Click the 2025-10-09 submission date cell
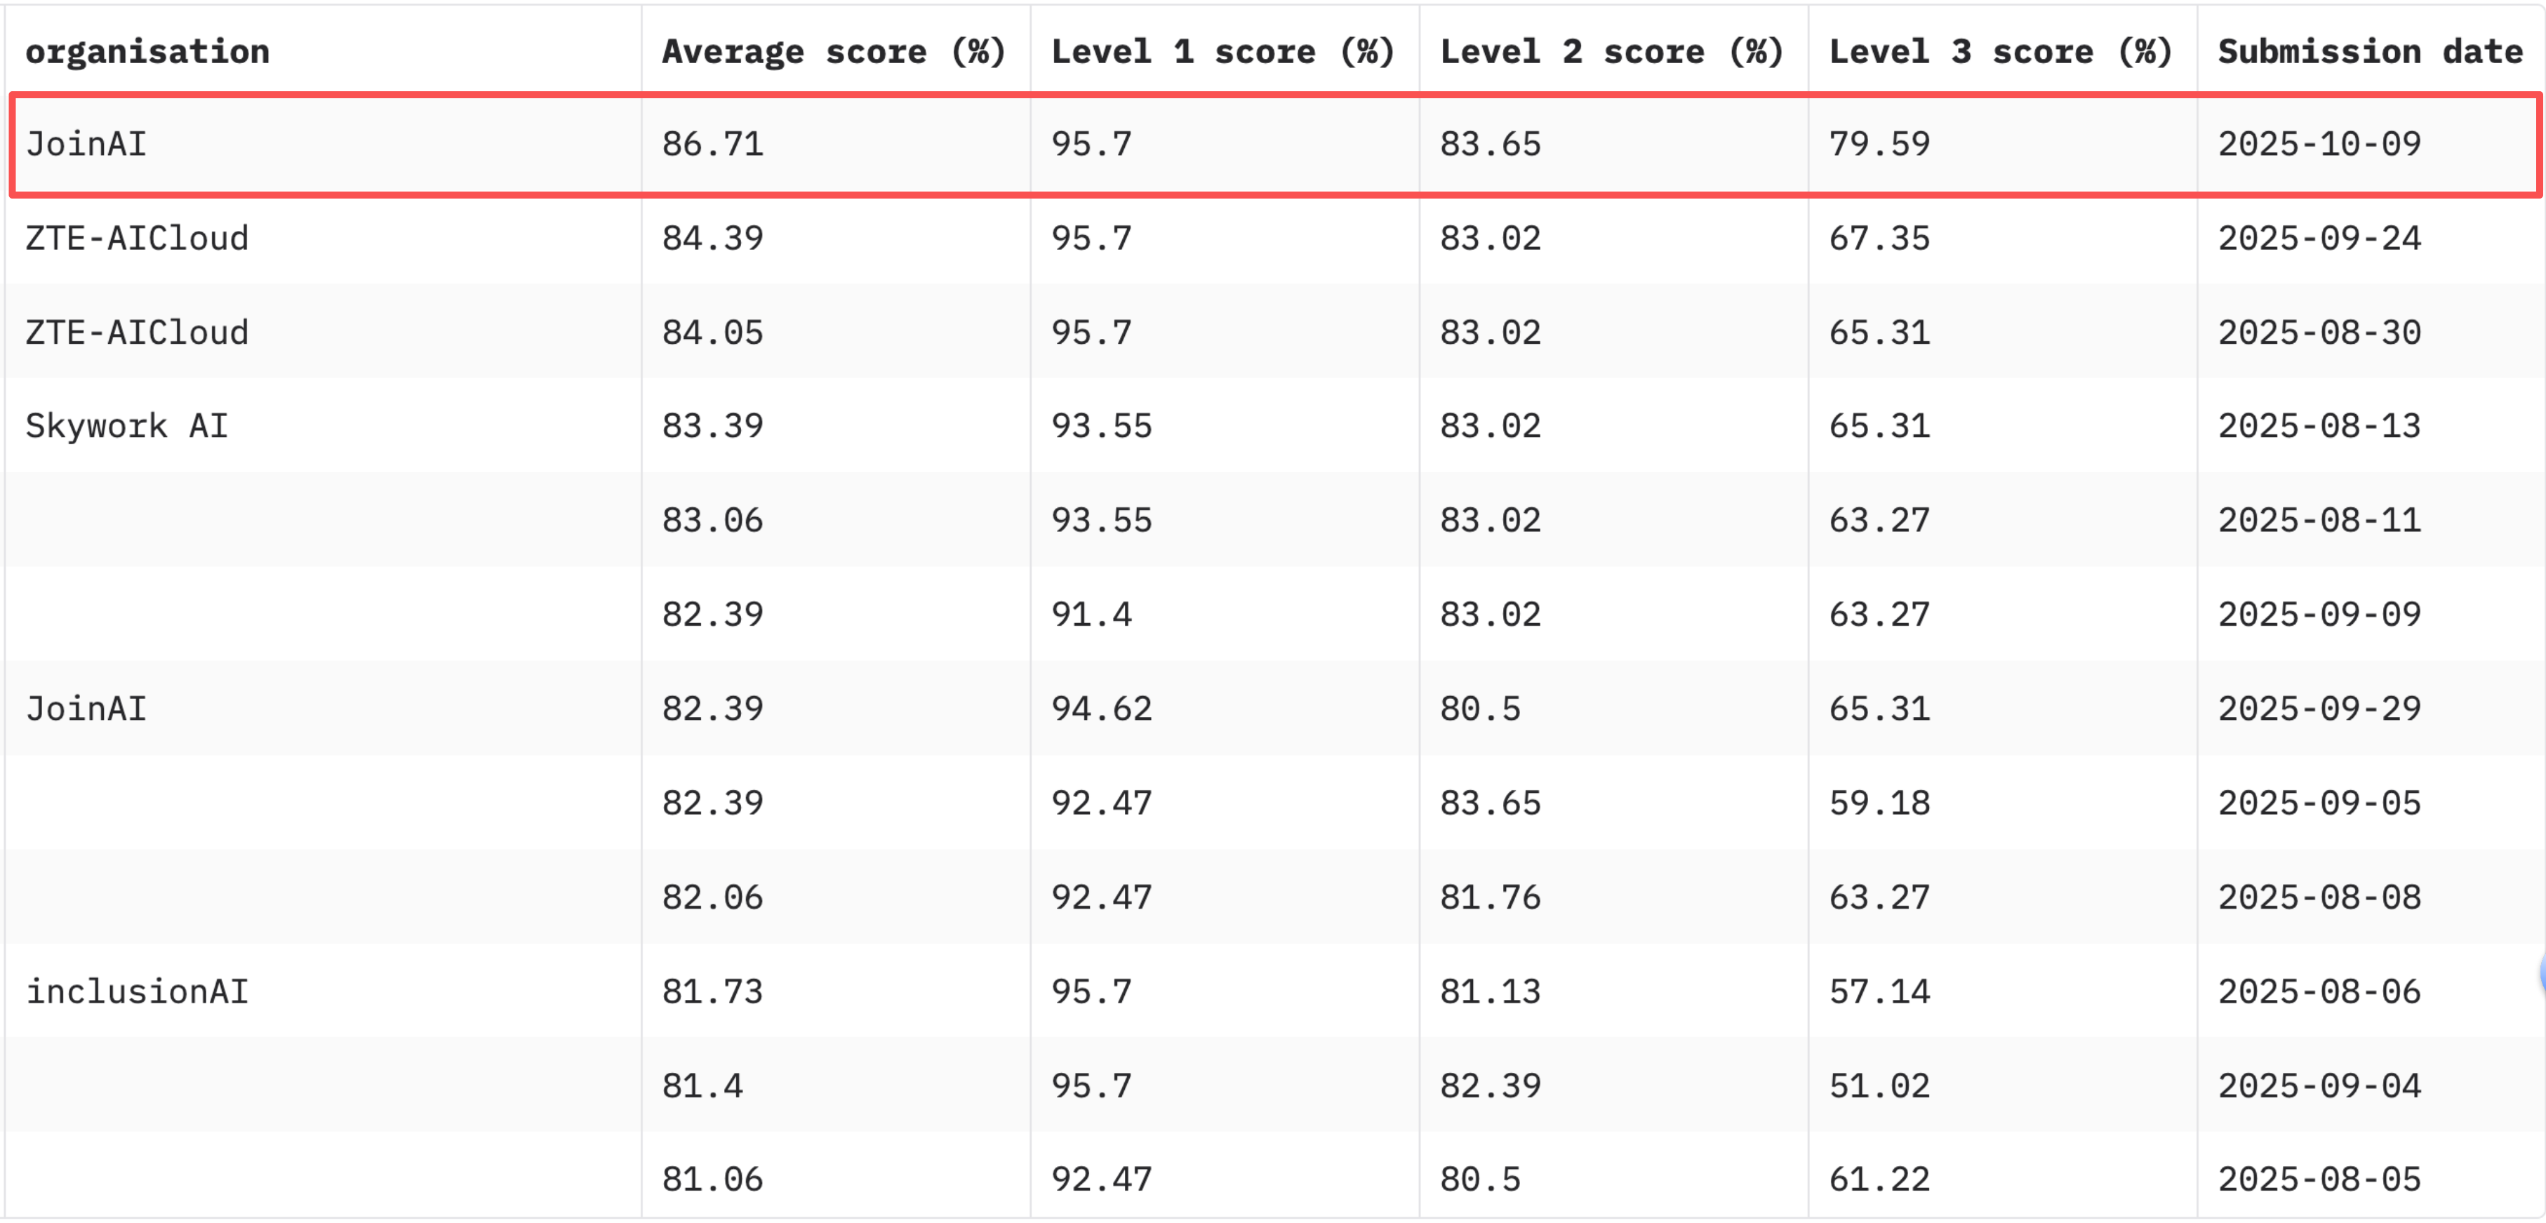This screenshot has height=1223, width=2546. click(x=2319, y=145)
